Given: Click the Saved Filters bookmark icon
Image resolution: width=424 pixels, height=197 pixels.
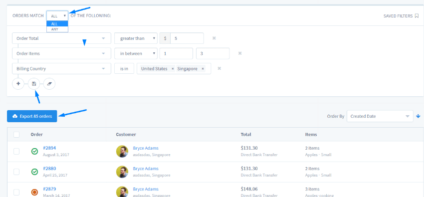Looking at the screenshot, I should click(x=417, y=16).
